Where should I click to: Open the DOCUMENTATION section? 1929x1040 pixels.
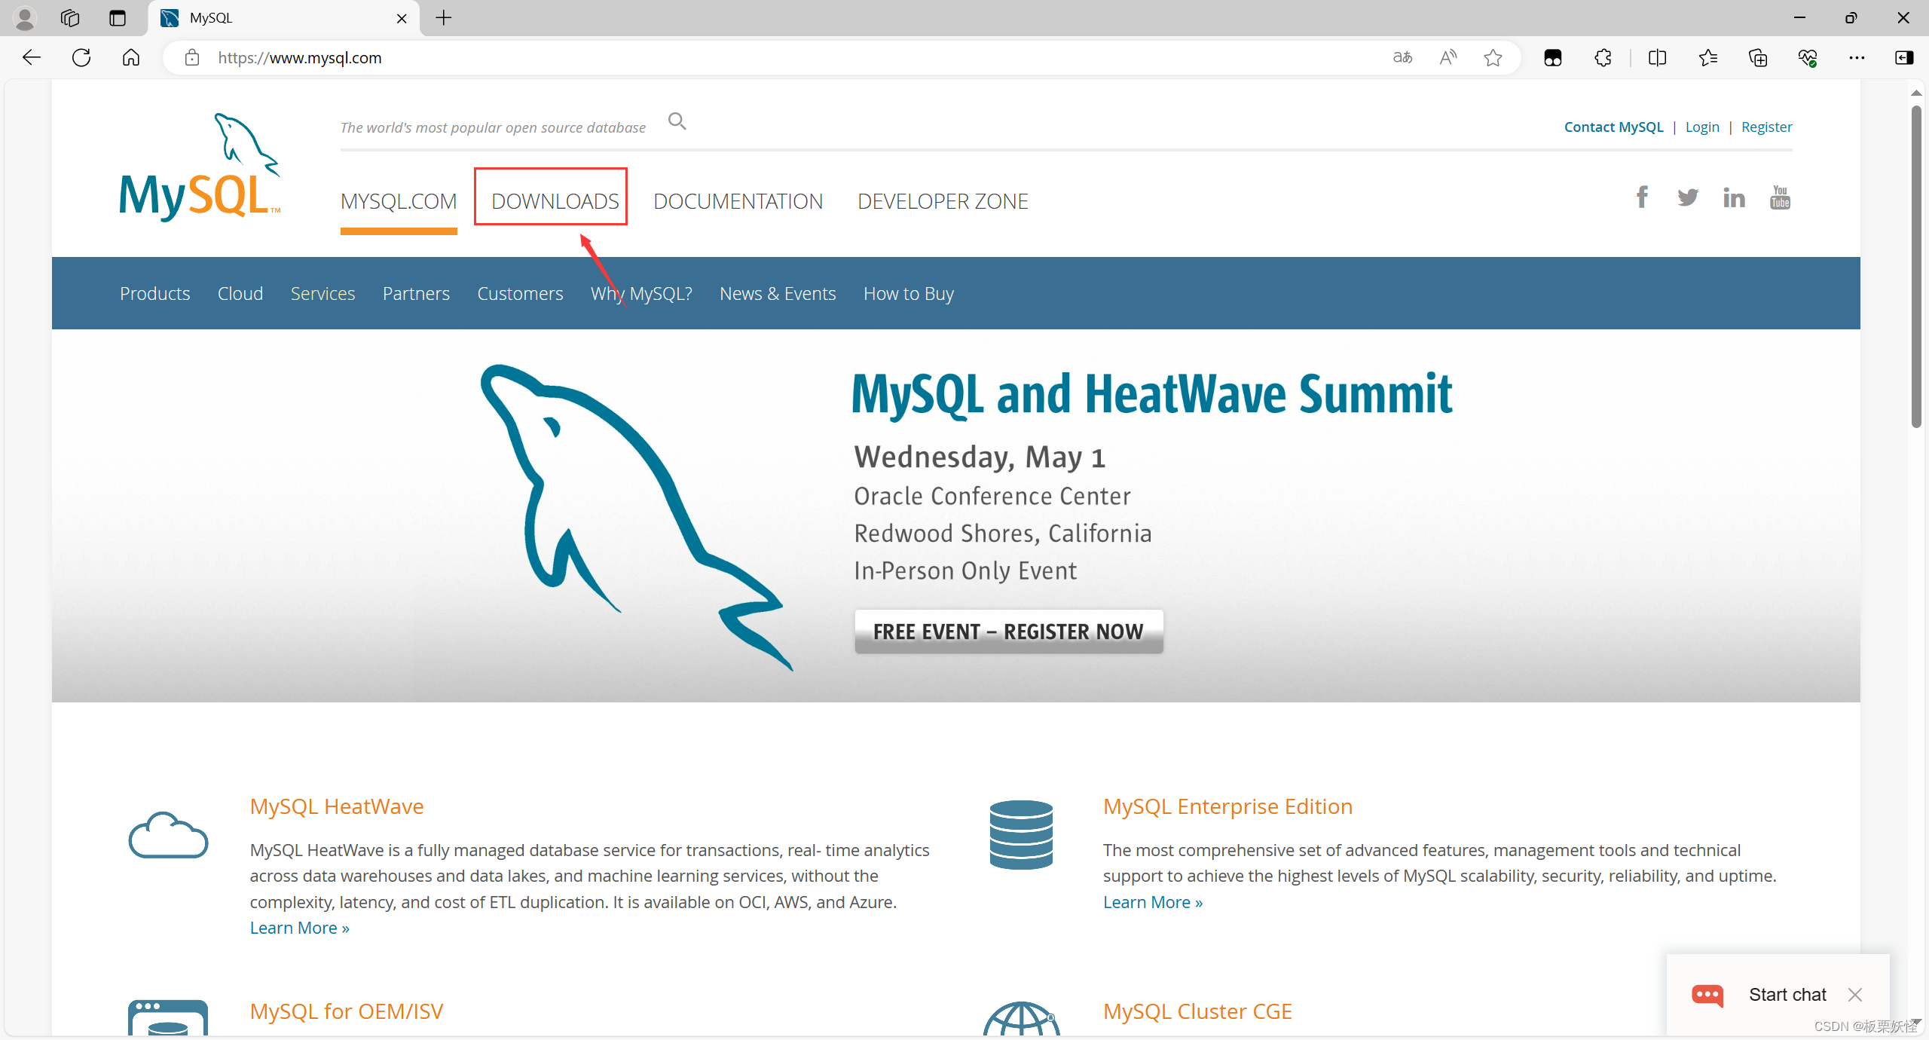(x=738, y=200)
